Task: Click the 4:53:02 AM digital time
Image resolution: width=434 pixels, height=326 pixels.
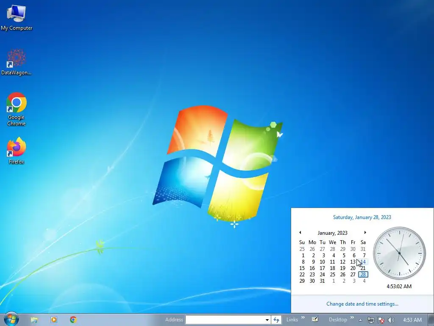Action: (x=399, y=287)
